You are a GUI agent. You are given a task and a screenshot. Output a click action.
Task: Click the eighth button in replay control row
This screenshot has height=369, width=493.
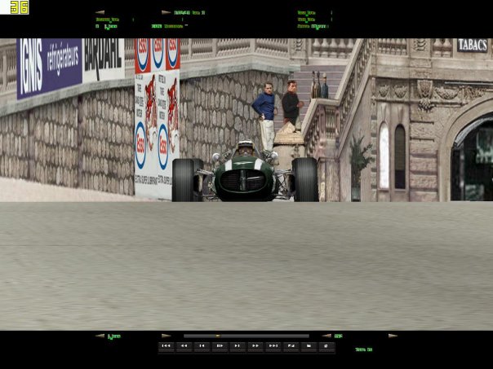(291, 346)
